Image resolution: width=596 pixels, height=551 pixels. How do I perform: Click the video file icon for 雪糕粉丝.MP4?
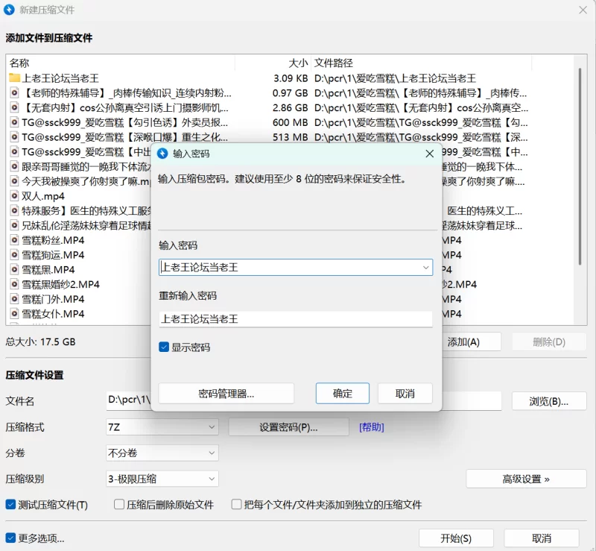coord(14,240)
